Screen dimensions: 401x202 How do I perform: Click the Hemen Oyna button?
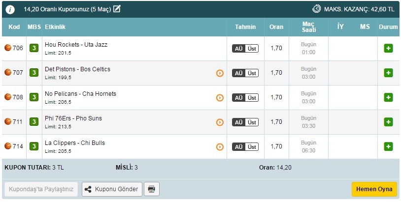point(374,189)
